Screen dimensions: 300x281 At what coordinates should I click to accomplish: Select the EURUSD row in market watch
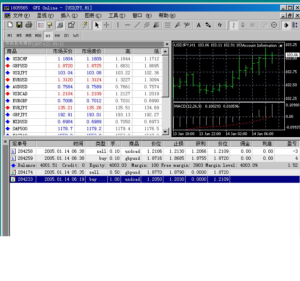point(21,80)
